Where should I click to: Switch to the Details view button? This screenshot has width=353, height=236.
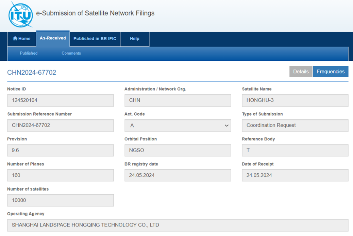(301, 72)
